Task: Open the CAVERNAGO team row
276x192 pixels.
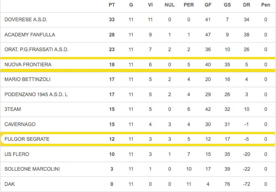Action: [20, 124]
